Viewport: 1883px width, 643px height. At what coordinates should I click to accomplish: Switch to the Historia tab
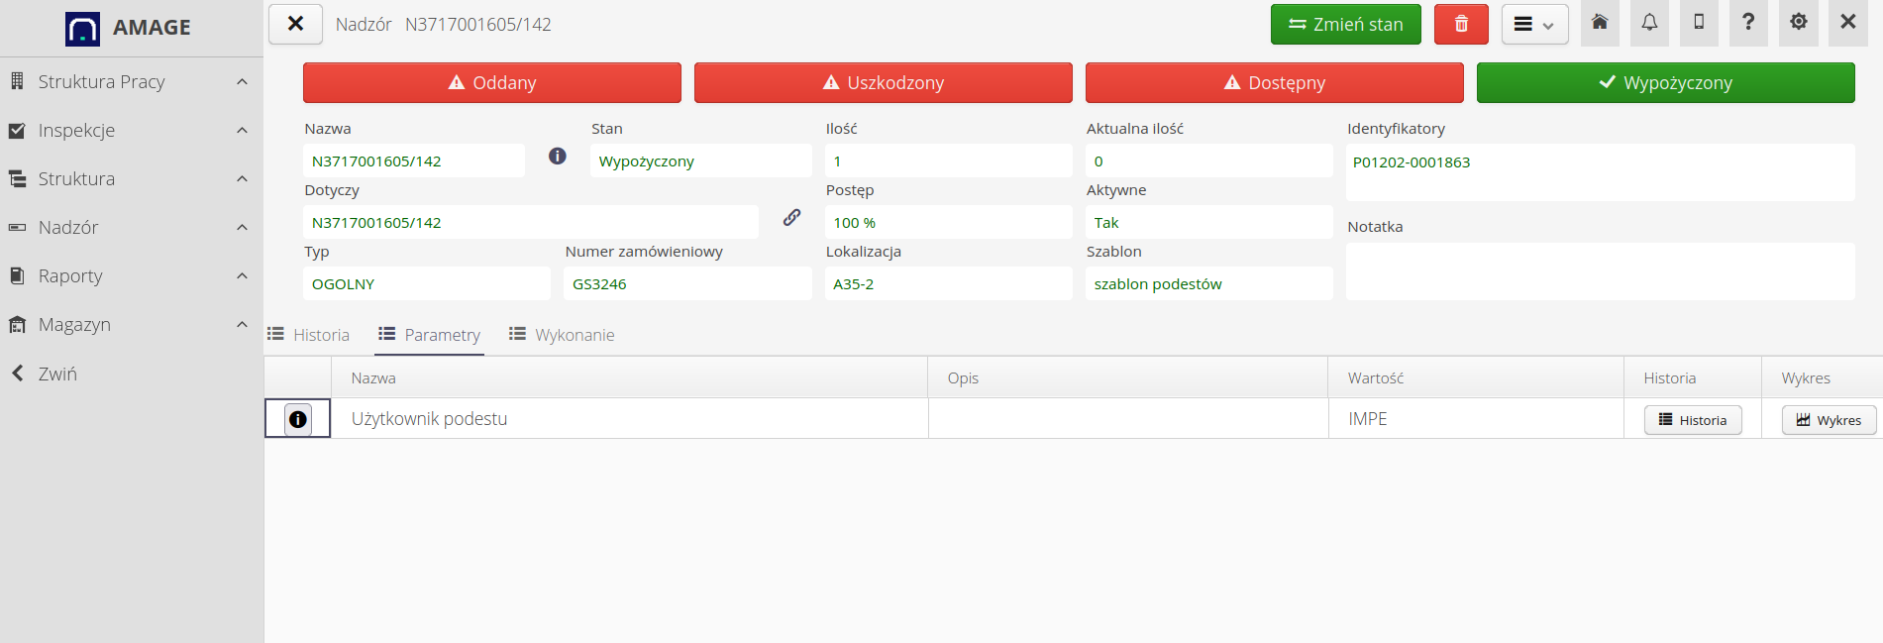[309, 335]
